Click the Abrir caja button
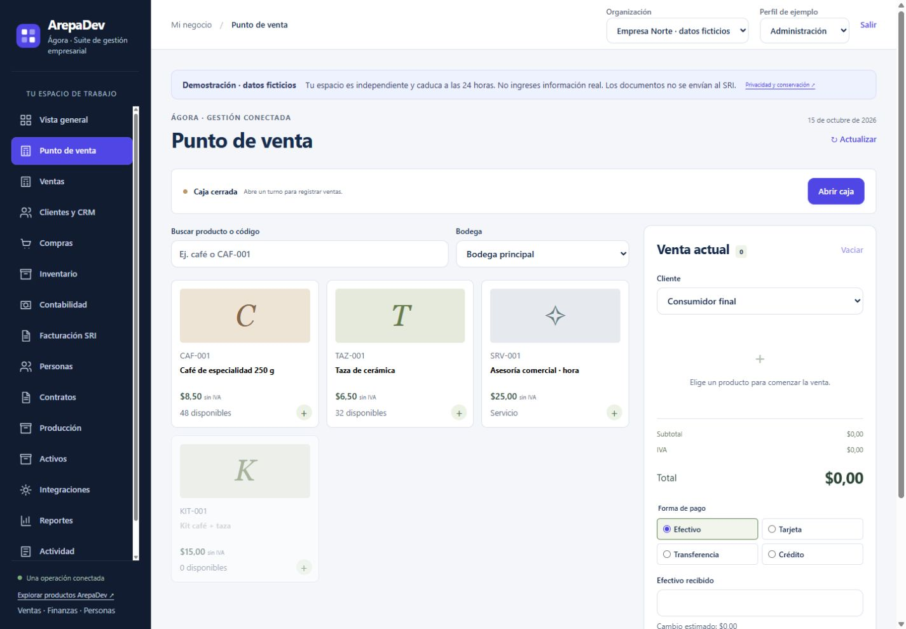This screenshot has width=906, height=629. tap(836, 191)
